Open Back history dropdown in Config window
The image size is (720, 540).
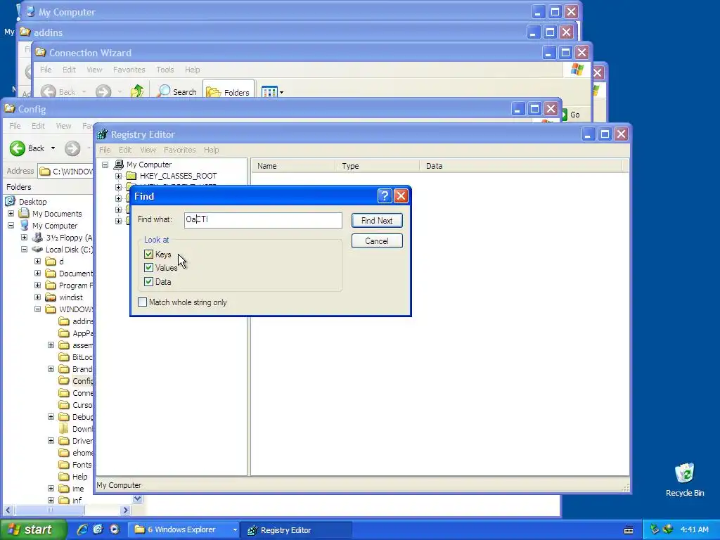pos(53,148)
